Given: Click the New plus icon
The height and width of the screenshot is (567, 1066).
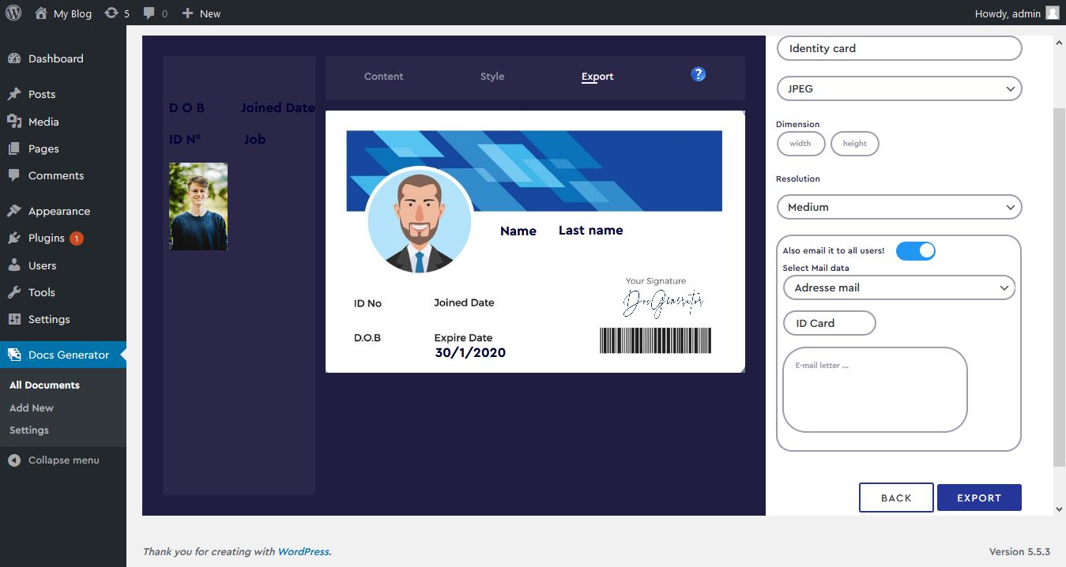Looking at the screenshot, I should [187, 13].
